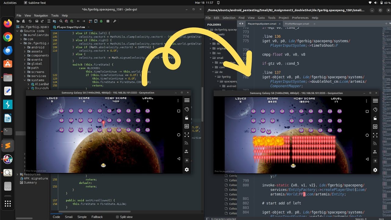This screenshot has height=220, width=391.
Task: Change Java syntax in Sublime status bar
Action: pyautogui.click(x=381, y=219)
